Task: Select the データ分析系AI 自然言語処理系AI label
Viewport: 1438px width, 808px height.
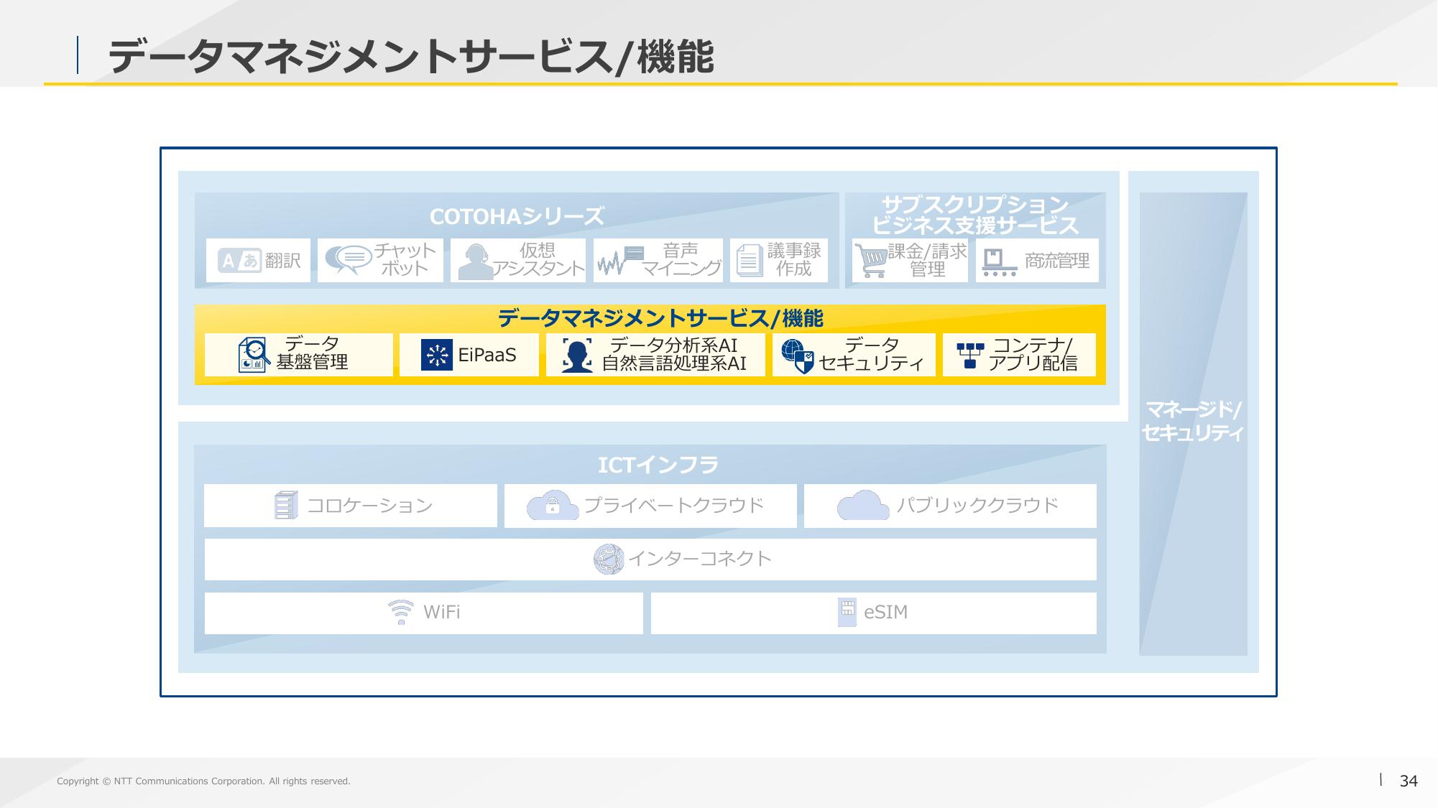Action: pos(674,355)
